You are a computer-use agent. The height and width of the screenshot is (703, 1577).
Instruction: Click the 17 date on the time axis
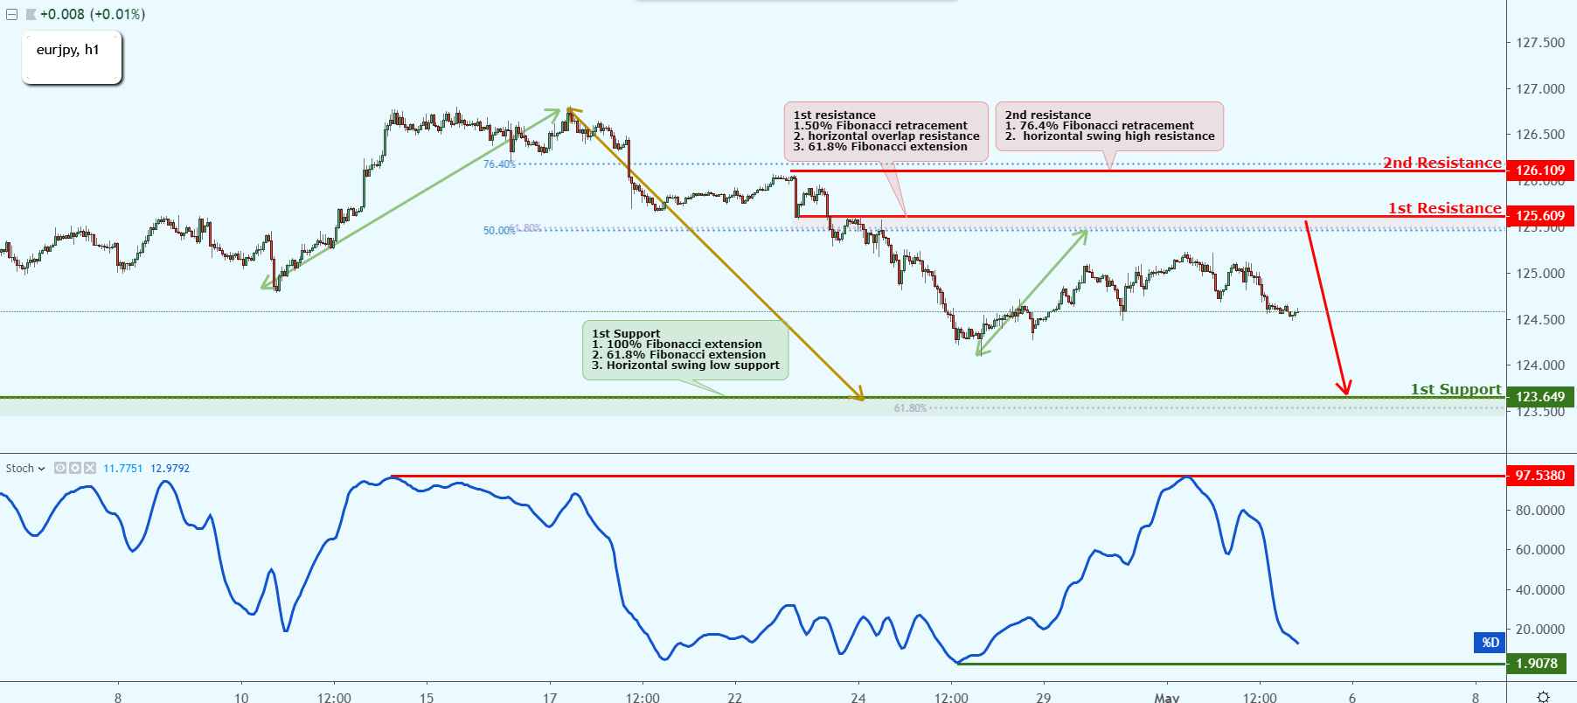pos(550,698)
